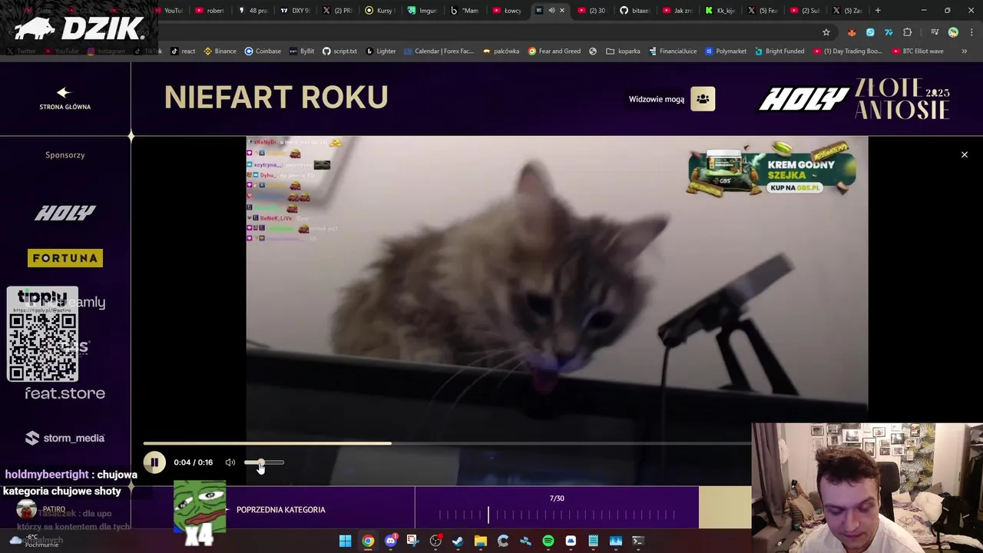983x553 pixels.
Task: Switch to the DXY tab
Action: pos(295,11)
